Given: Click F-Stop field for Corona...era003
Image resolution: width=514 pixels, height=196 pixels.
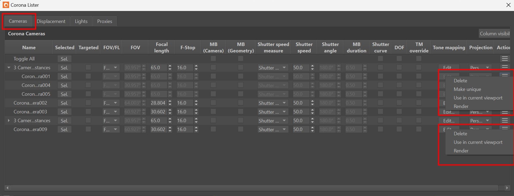Looking at the screenshot, I should coord(185,112).
